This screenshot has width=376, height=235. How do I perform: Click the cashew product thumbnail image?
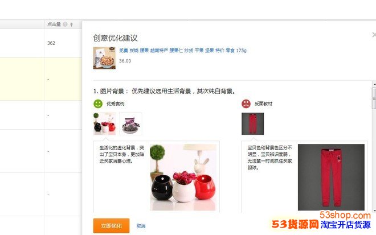104,58
